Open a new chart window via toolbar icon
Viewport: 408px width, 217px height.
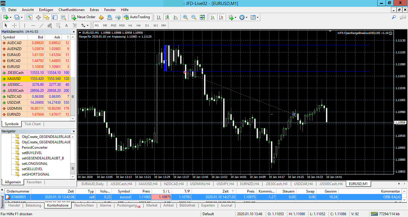click(x=6, y=17)
